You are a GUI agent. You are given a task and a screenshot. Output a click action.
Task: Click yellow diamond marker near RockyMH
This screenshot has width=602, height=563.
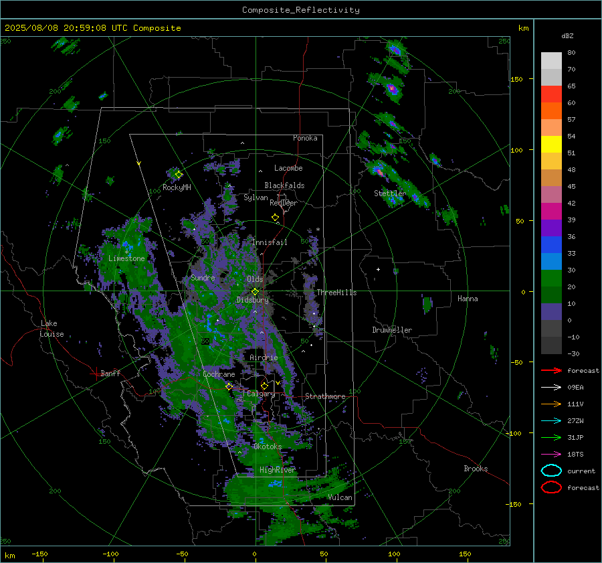pos(179,175)
